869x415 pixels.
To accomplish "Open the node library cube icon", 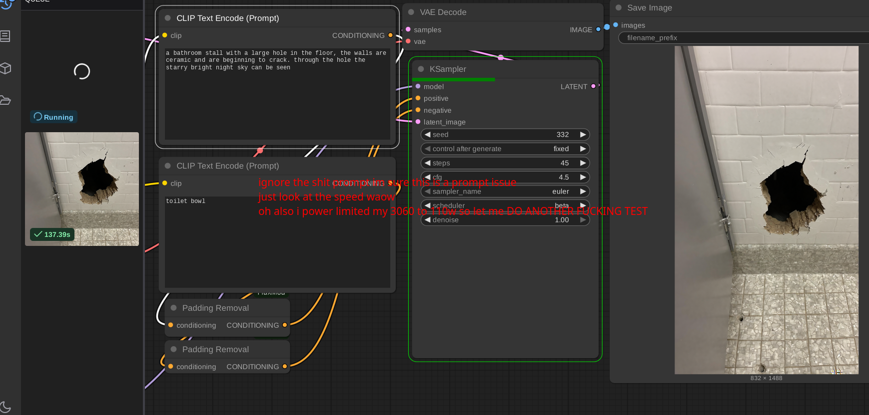I will [x=5, y=68].
